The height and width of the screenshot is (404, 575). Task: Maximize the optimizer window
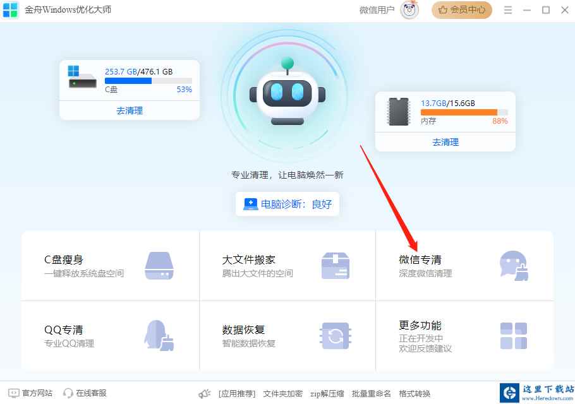click(546, 10)
